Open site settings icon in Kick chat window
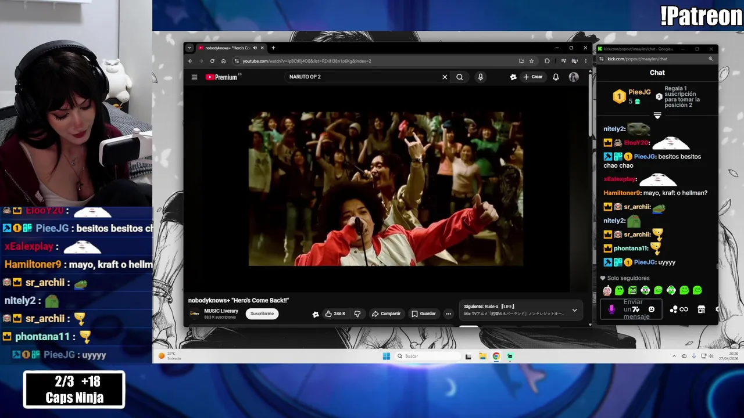Viewport: 744px width, 418px height. tap(602, 59)
